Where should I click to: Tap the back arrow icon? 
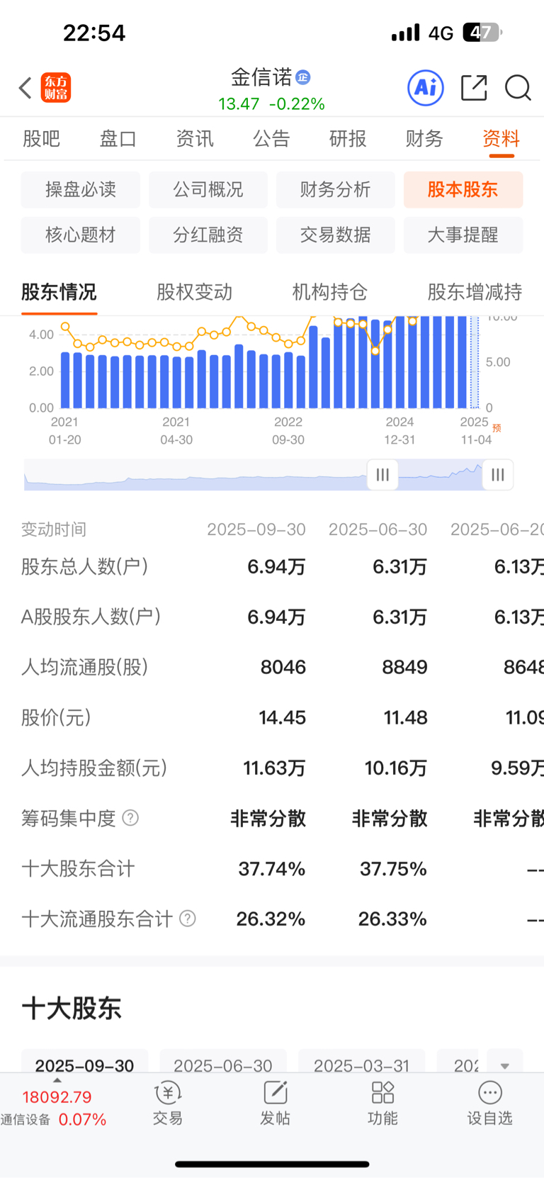pos(25,88)
